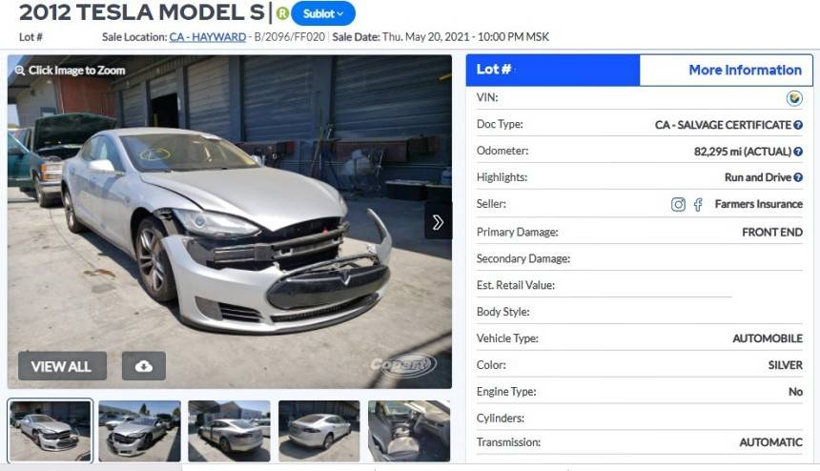Click the VIEW ALL button
This screenshot has height=471, width=820.
pos(62,366)
